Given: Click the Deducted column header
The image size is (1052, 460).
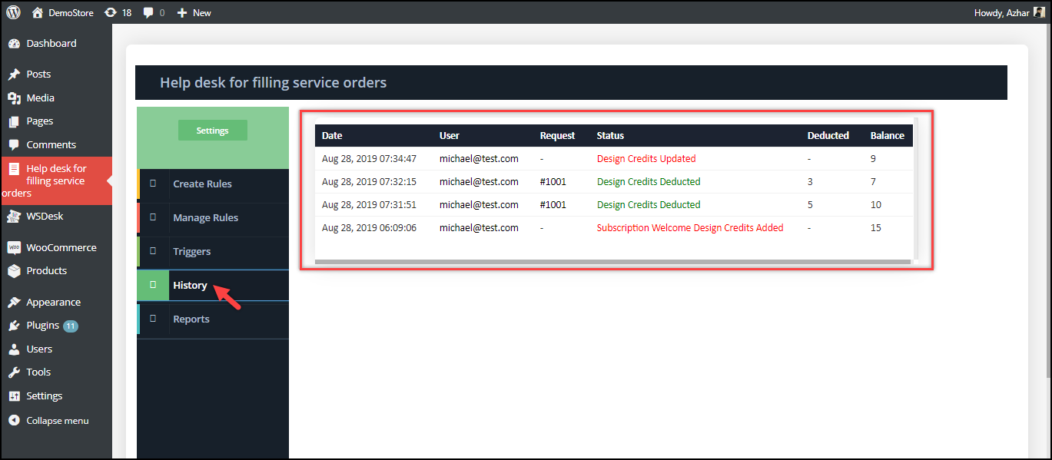Looking at the screenshot, I should pos(828,136).
